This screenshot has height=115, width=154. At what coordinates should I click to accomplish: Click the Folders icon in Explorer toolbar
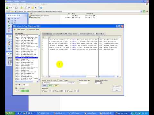point(33,8)
